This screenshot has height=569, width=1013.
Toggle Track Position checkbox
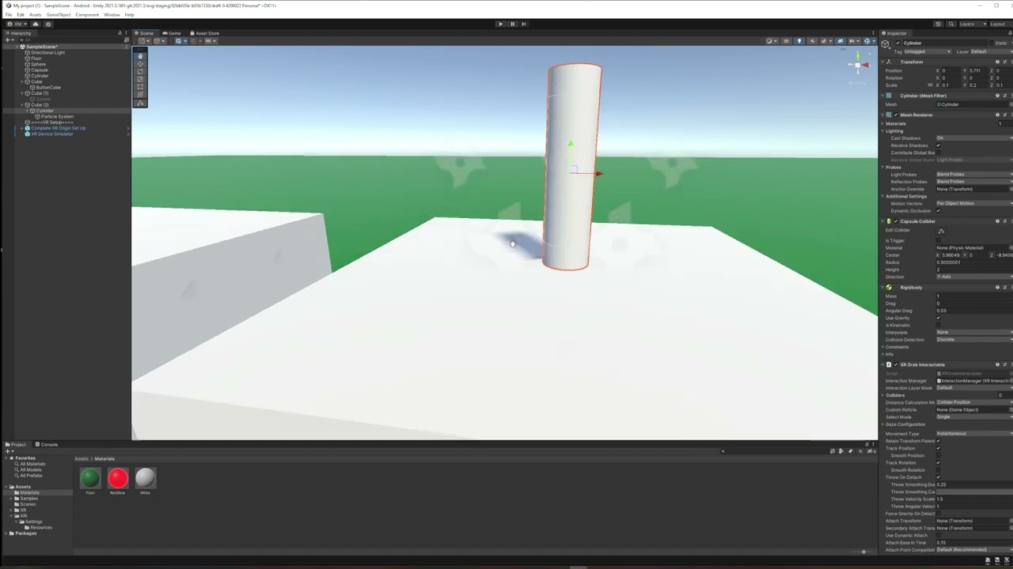point(939,448)
